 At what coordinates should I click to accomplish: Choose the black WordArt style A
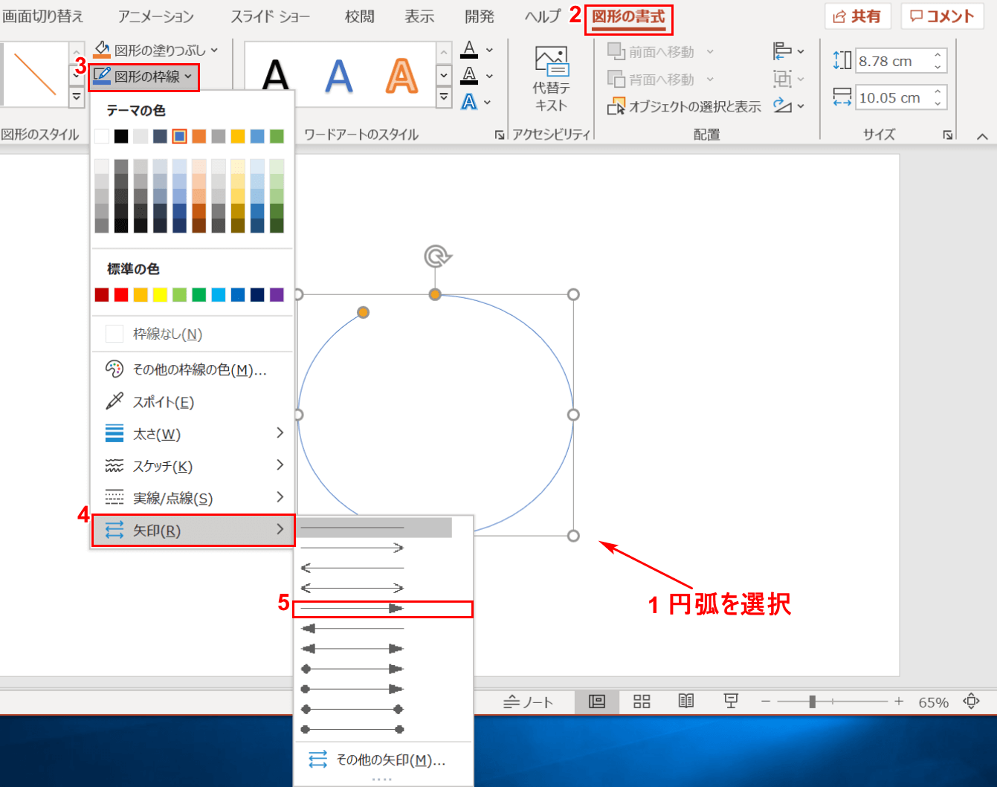pos(276,75)
